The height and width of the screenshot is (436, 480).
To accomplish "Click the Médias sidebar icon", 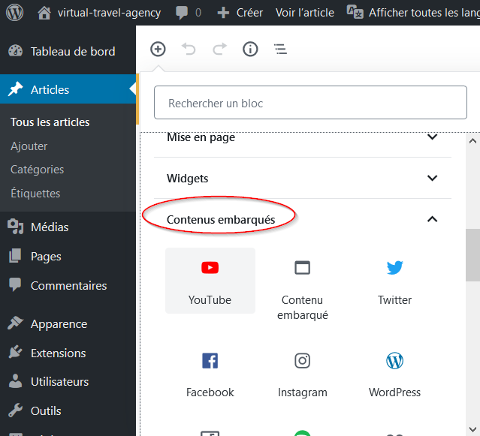I will 15,227.
